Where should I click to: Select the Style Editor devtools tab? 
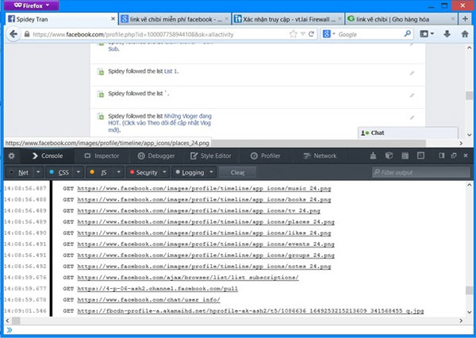pos(211,156)
